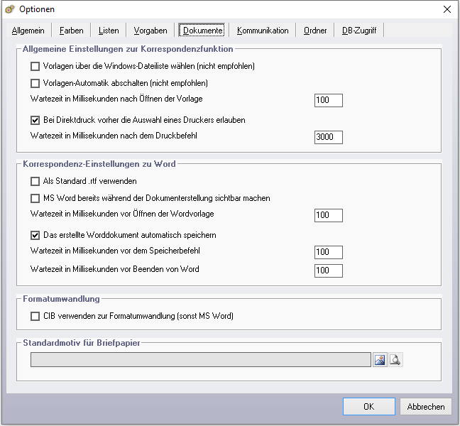
Task: Click the Optionen app icon in title bar
Action: 10,9
